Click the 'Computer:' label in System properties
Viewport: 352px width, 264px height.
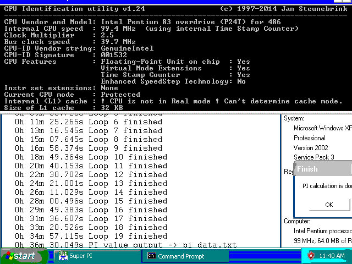click(x=297, y=221)
